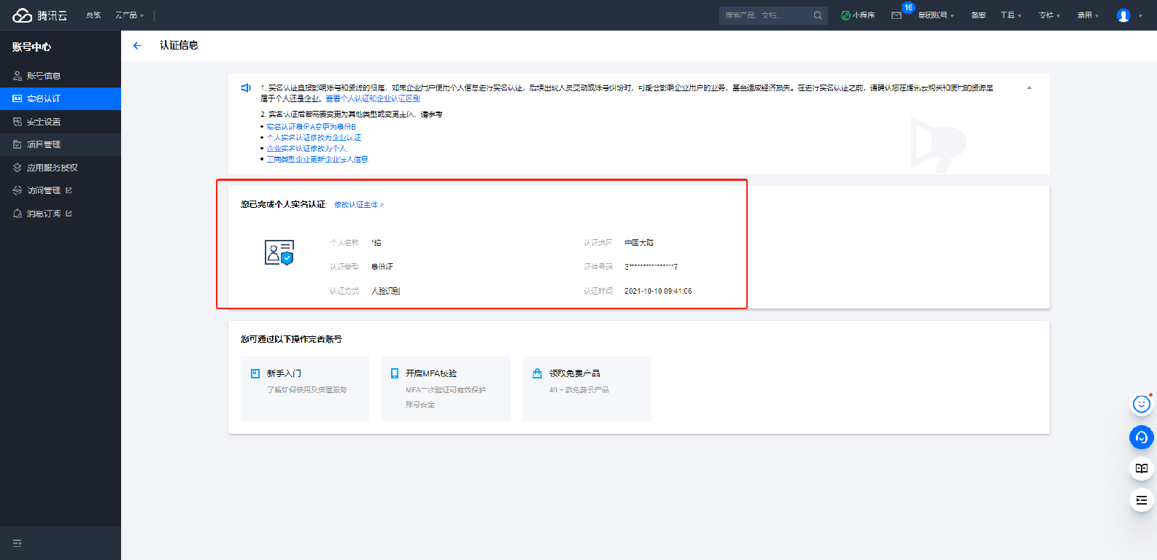The width and height of the screenshot is (1157, 560).
Task: Select 账号信息 in the sidebar
Action: pos(61,76)
